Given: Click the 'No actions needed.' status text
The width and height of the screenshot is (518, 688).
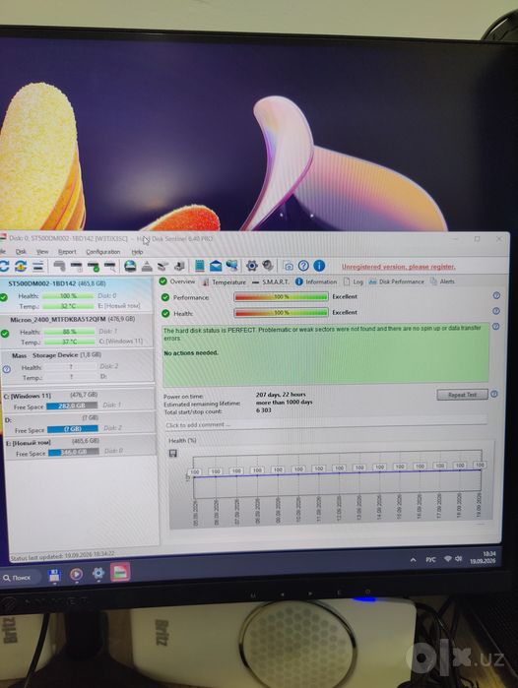Looking at the screenshot, I should click(191, 353).
